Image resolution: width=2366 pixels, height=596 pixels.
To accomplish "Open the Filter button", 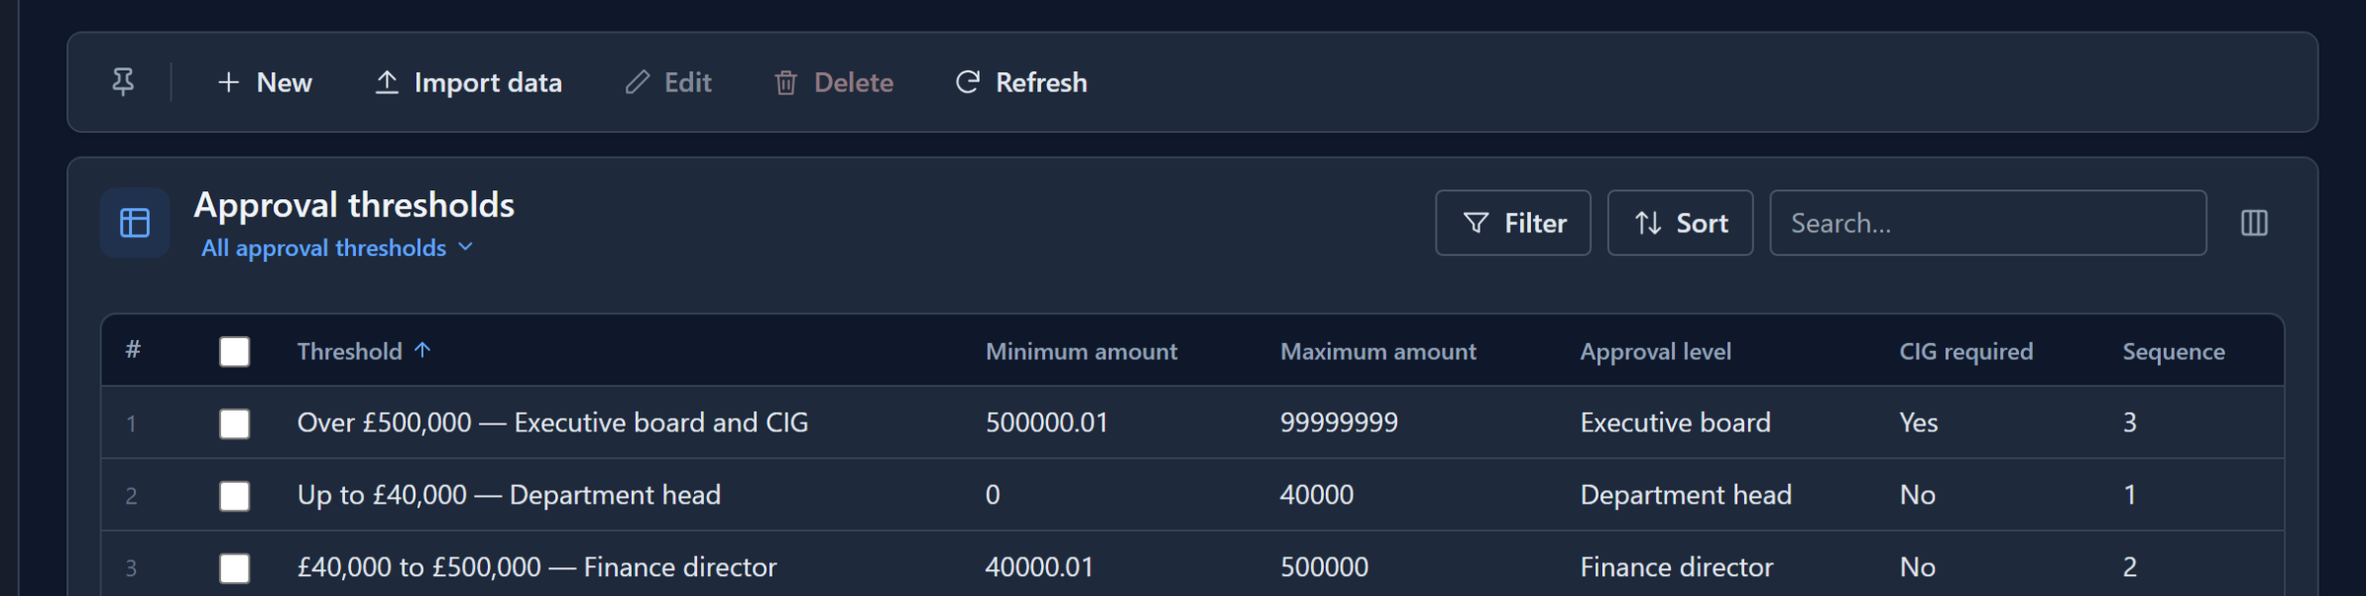I will (1513, 223).
